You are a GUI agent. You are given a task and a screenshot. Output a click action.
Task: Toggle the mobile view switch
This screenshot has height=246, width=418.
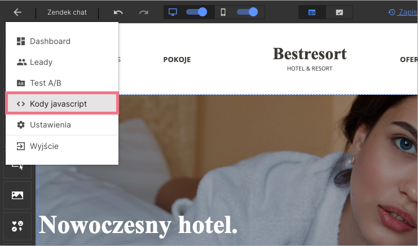click(247, 12)
